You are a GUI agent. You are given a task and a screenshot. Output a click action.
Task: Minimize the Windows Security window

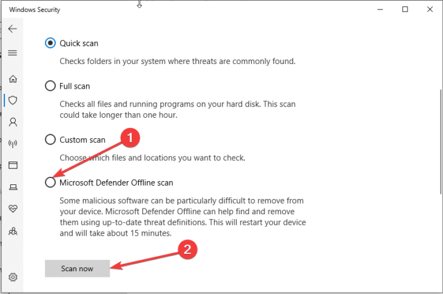[380, 10]
